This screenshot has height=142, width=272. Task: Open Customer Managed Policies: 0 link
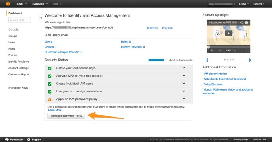(x=63, y=52)
